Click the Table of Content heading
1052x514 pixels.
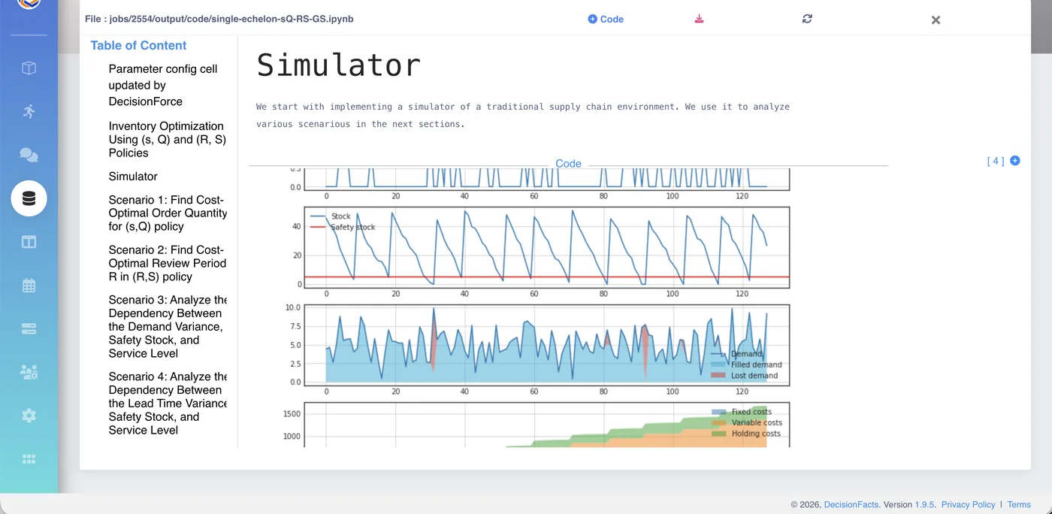point(139,46)
